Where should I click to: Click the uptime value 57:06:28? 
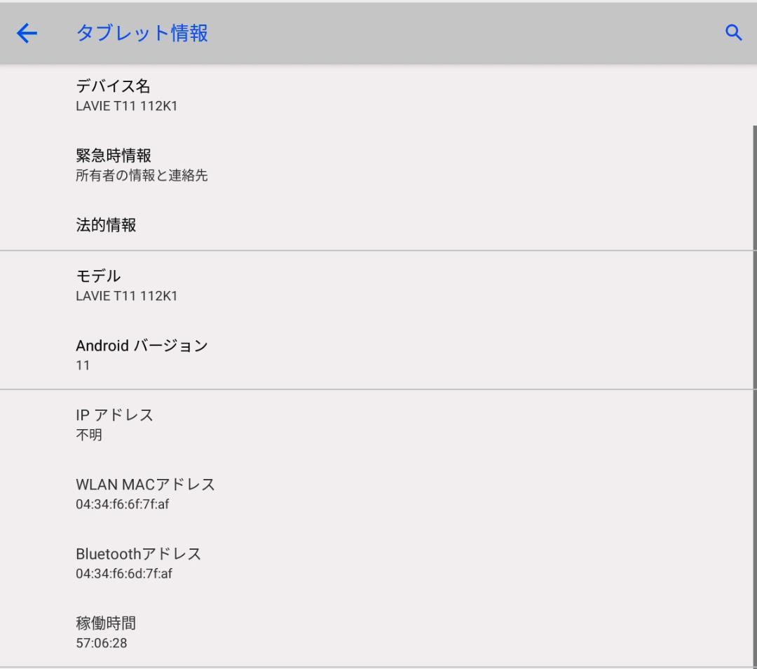100,643
